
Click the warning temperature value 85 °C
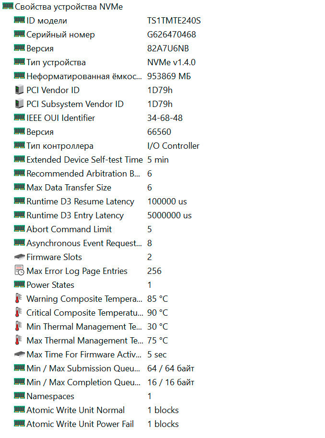(158, 299)
